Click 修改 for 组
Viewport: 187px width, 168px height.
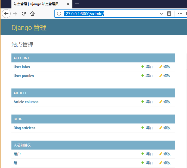point(165,163)
